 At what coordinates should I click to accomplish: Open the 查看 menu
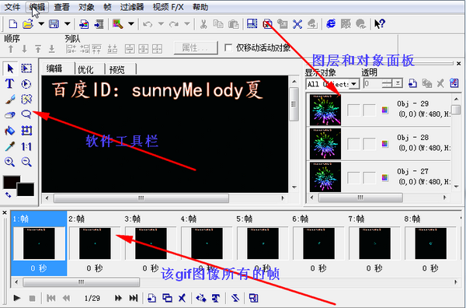pos(62,7)
